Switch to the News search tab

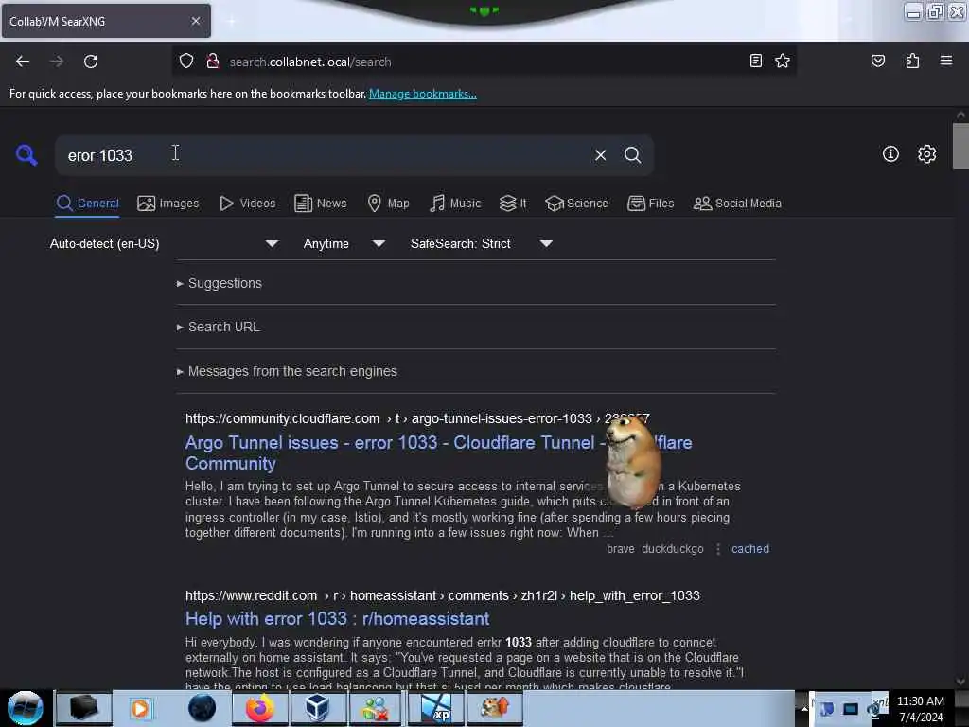(x=320, y=204)
